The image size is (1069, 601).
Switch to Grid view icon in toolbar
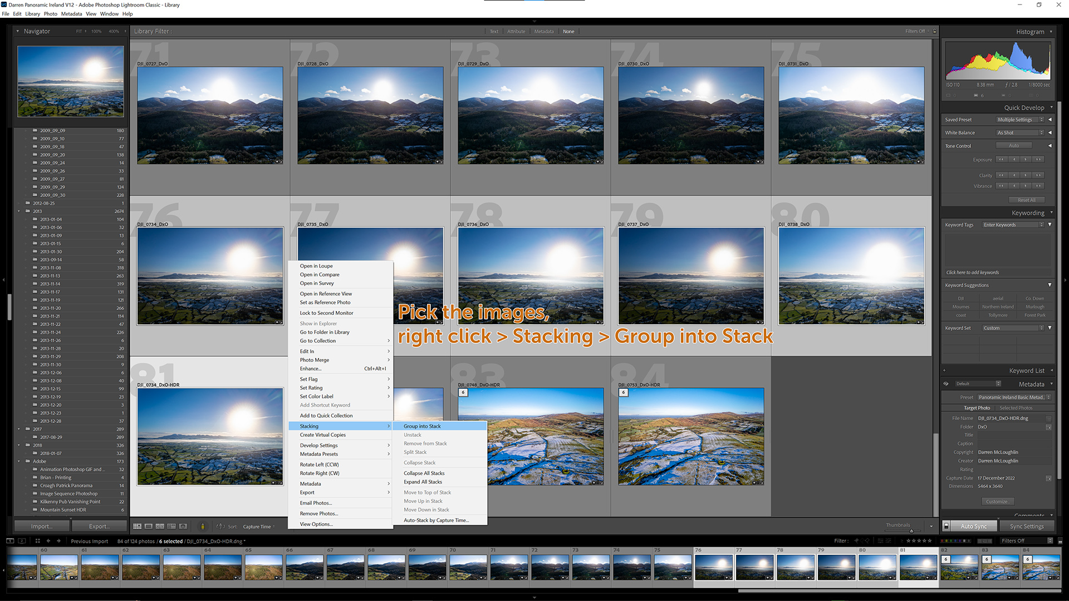click(x=137, y=526)
